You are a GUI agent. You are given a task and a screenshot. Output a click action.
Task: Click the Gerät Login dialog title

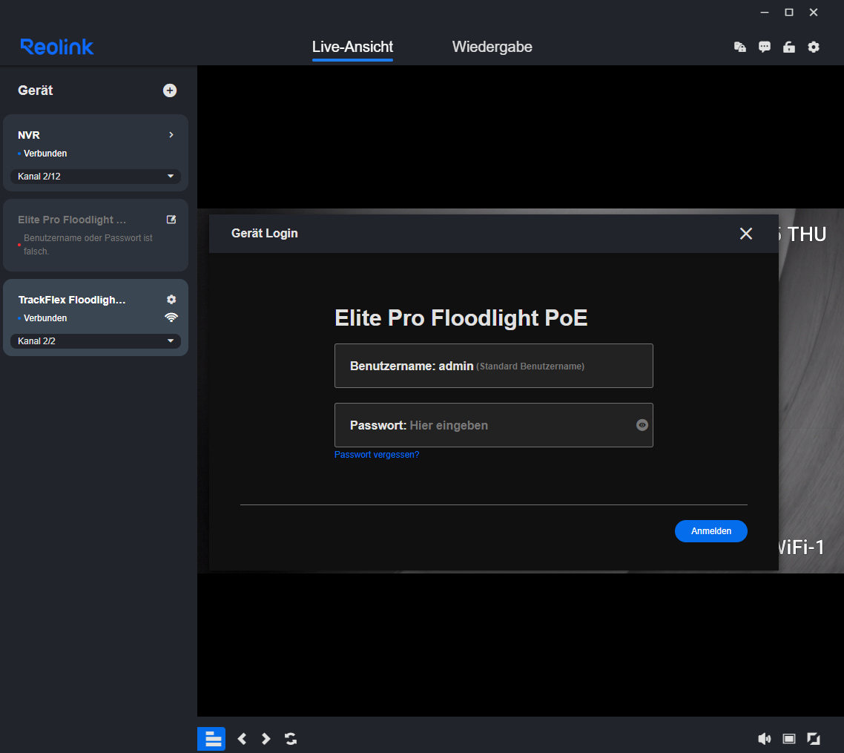264,233
